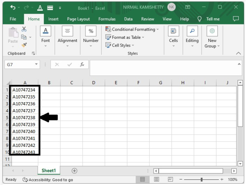Open the Comments speech bubble icon
The image size is (246, 185).
236,19
